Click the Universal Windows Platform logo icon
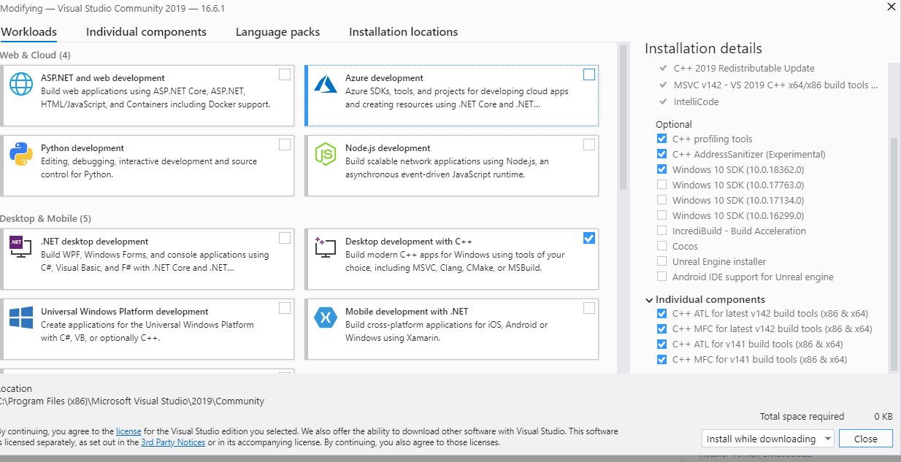The height and width of the screenshot is (462, 901). click(x=21, y=317)
